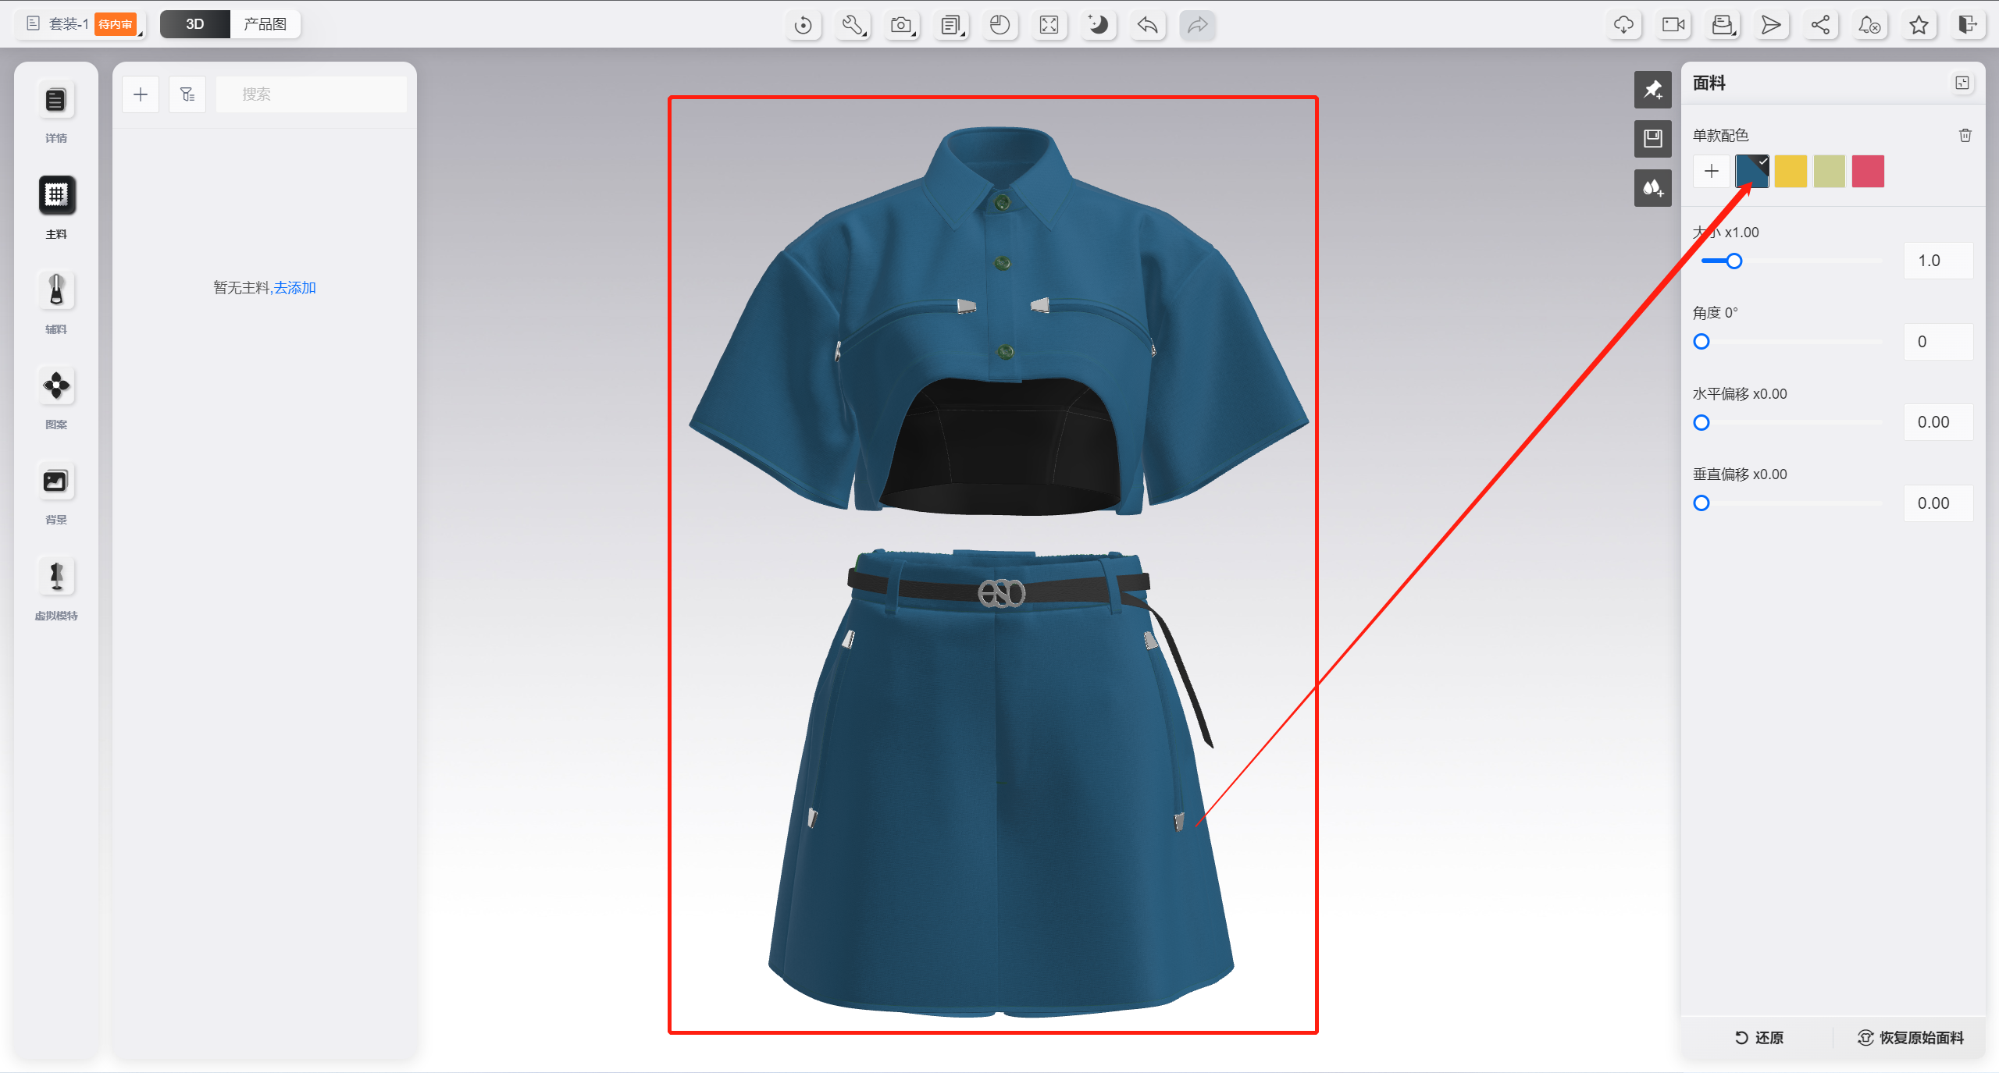Click the video recording icon
The image size is (1999, 1073).
pos(1673,25)
